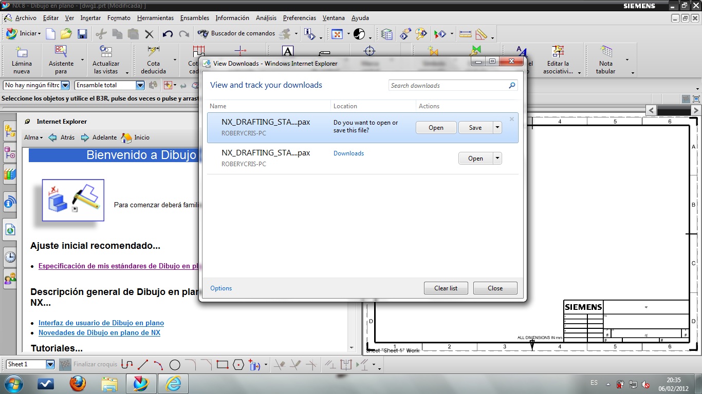Click the Delete X icon in NX toolbar
The height and width of the screenshot is (394, 702).
point(149,34)
